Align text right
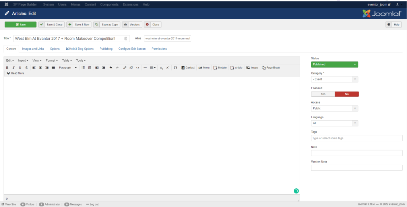 point(47,68)
